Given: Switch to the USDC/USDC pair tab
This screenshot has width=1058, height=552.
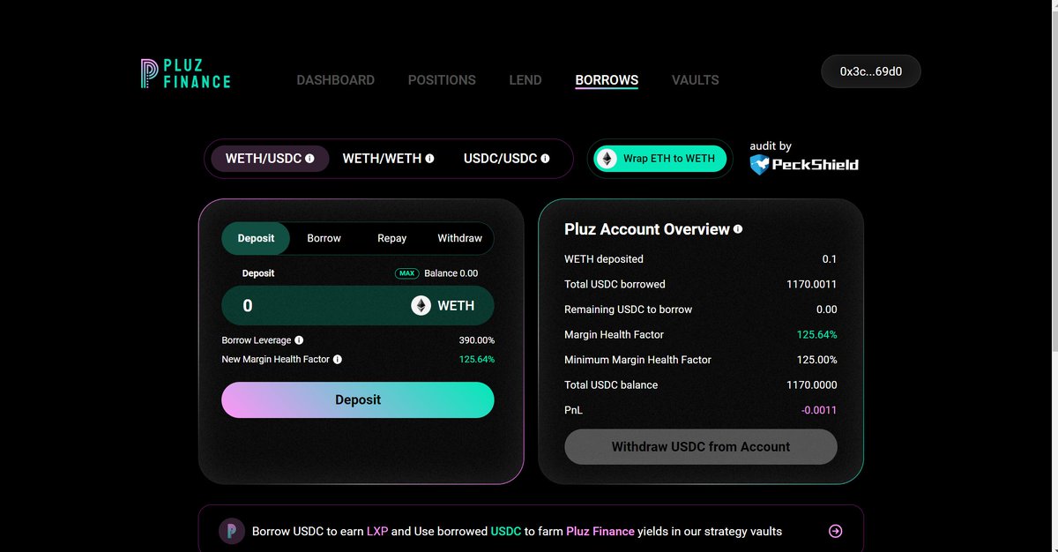Looking at the screenshot, I should pyautogui.click(x=506, y=159).
